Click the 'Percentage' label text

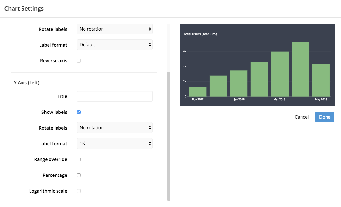pyautogui.click(x=55, y=175)
